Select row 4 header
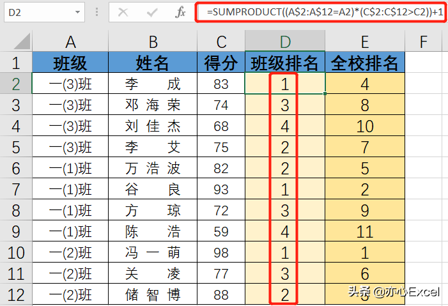This screenshot has height=306, width=448. click(x=16, y=126)
